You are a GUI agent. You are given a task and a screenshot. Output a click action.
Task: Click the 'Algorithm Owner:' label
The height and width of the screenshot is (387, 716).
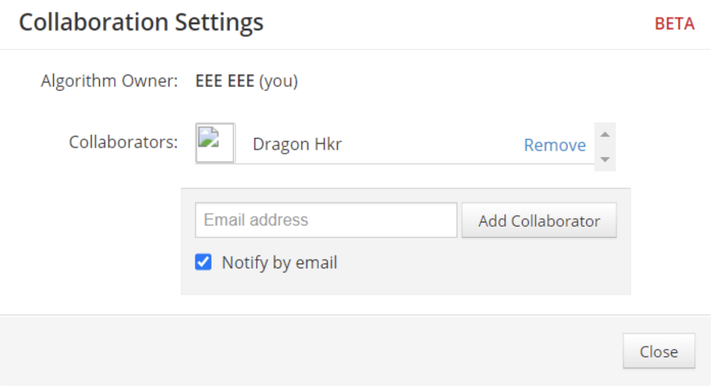110,81
